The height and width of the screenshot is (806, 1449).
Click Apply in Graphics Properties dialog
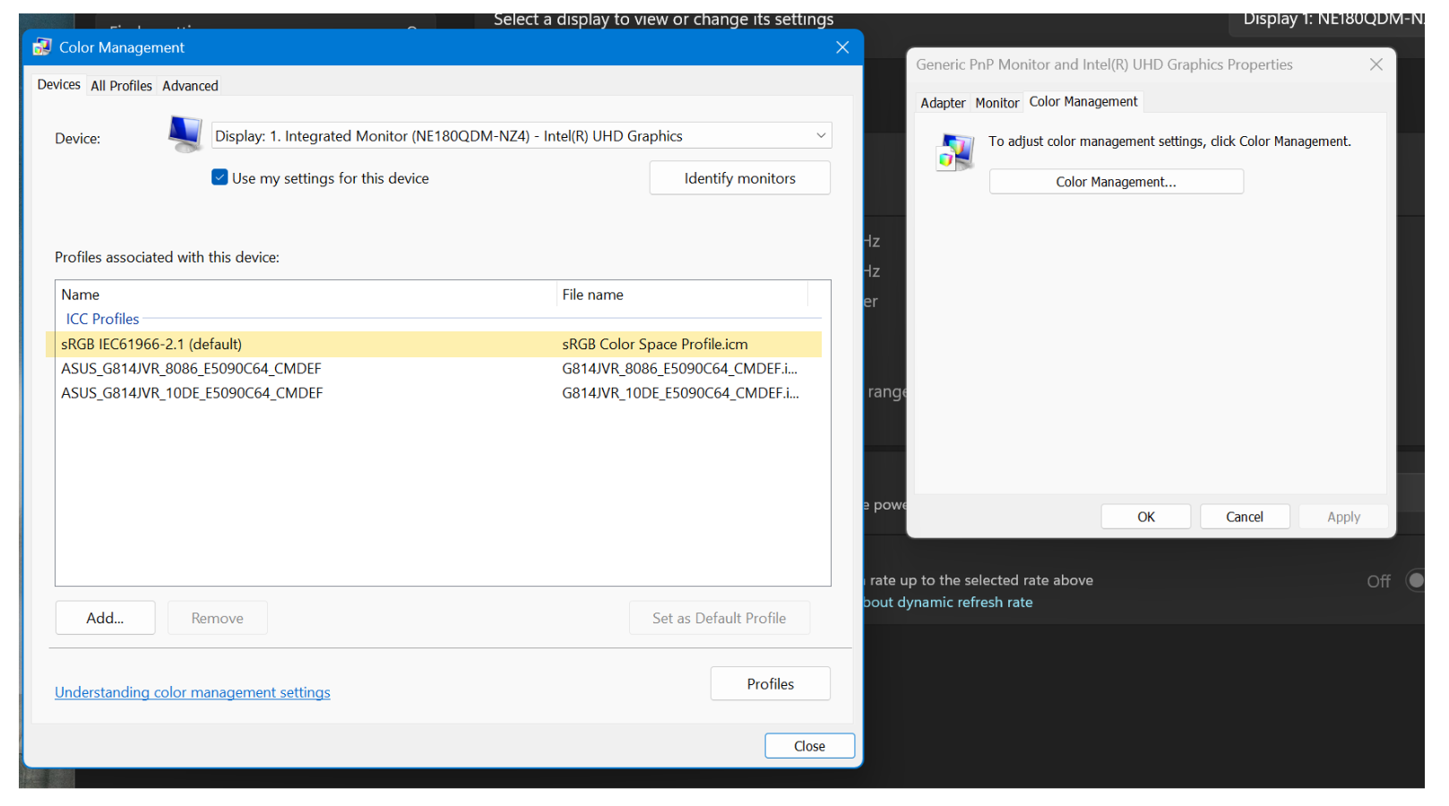(x=1343, y=517)
